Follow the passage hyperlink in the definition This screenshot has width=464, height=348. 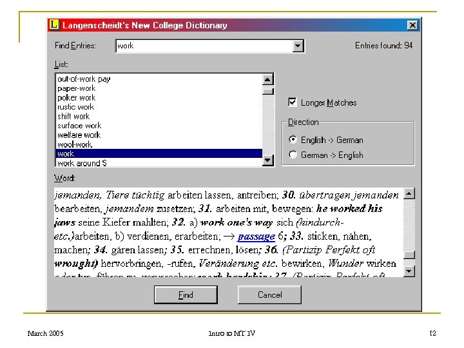tap(256, 236)
